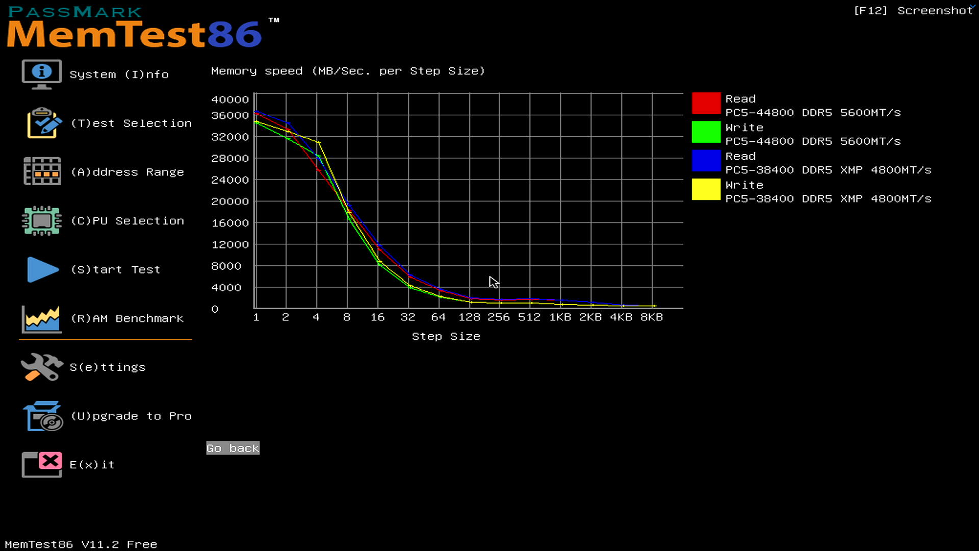Click the S(e)ttings menu label
Image resolution: width=979 pixels, height=551 pixels.
pyautogui.click(x=108, y=367)
